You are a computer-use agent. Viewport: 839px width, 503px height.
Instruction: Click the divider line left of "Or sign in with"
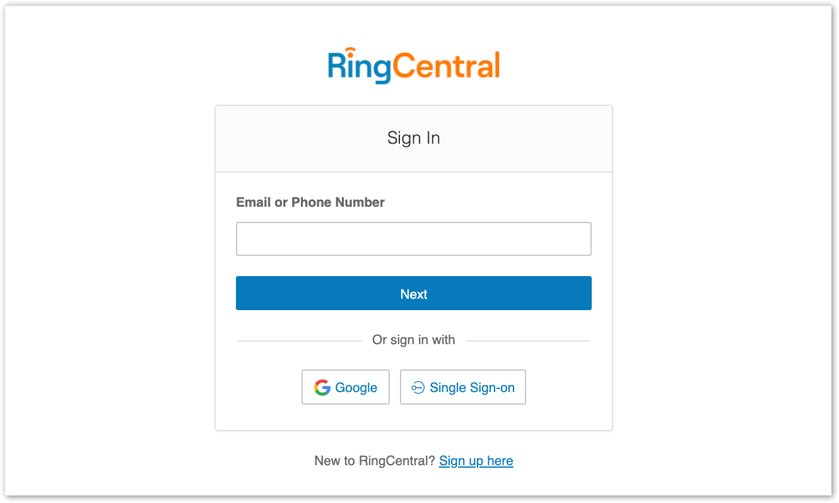click(x=299, y=341)
